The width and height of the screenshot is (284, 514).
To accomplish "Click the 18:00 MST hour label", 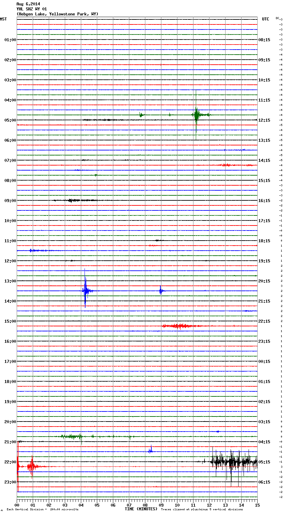I will pos(10,382).
